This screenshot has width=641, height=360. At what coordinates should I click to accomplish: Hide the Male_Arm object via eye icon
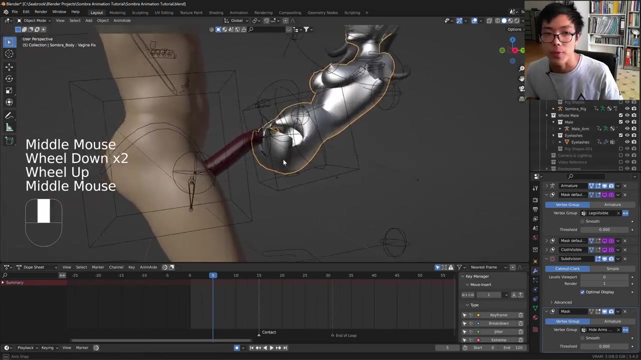tap(627, 128)
